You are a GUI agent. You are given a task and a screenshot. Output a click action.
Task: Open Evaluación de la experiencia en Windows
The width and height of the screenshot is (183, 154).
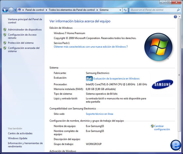[x=116, y=78]
